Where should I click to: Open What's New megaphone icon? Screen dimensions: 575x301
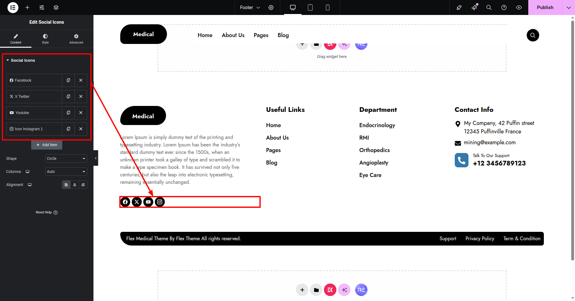474,7
